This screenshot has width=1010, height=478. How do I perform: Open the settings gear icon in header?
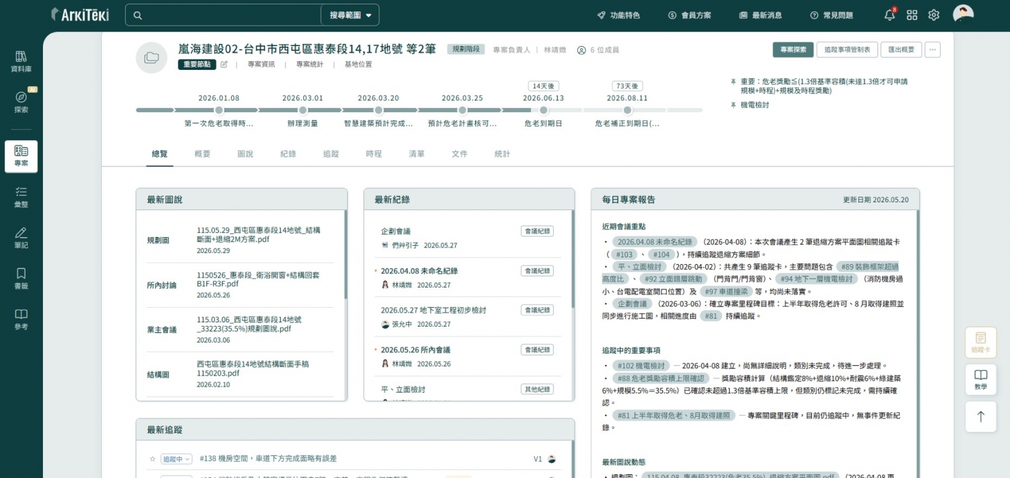934,15
